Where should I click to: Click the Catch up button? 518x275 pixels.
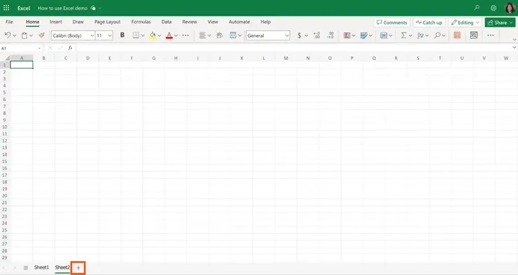tap(429, 23)
